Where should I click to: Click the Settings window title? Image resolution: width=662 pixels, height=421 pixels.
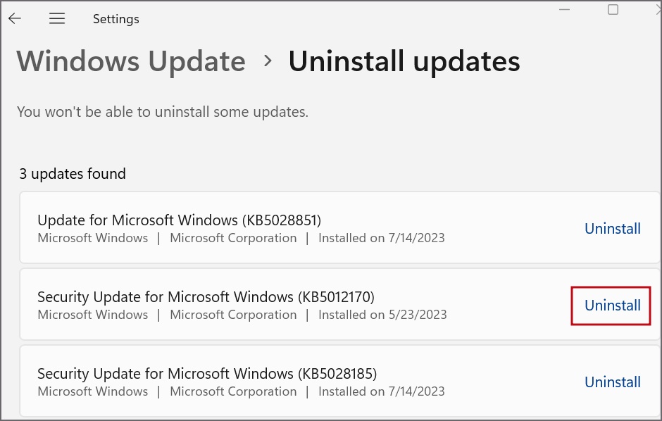[115, 19]
